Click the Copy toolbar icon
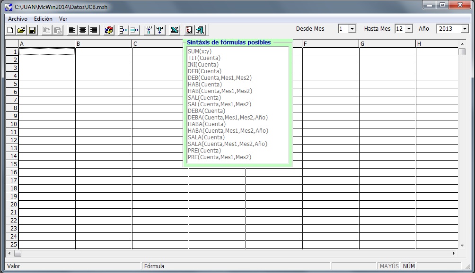Viewport: 475px width, 273px height. point(46,30)
